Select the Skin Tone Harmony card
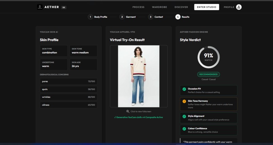 pyautogui.click(x=208, y=104)
